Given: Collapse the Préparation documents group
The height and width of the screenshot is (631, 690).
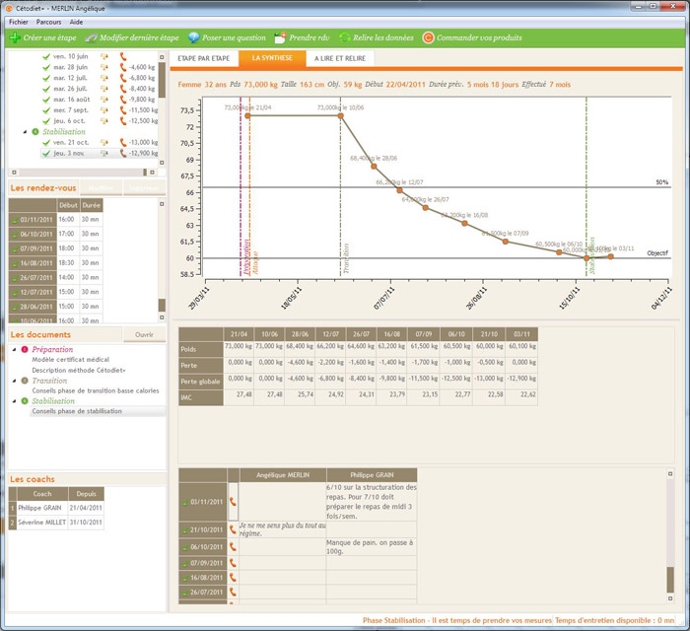Looking at the screenshot, I should [x=14, y=349].
